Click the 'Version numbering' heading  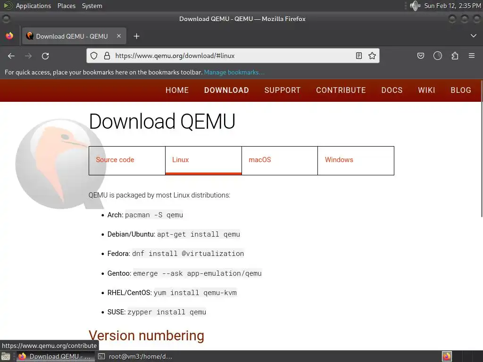(x=146, y=336)
